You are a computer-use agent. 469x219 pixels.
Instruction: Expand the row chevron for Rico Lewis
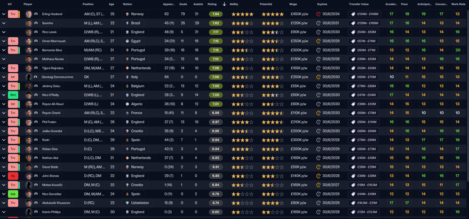[x=4, y=32]
